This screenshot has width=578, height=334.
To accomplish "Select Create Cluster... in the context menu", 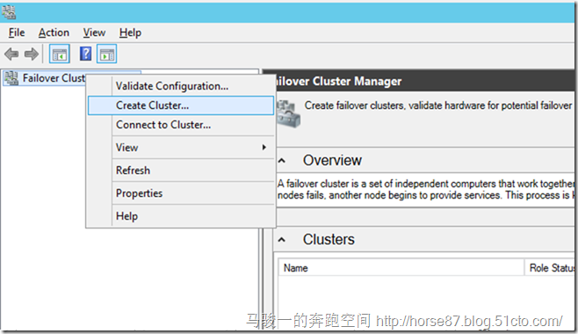I will click(x=181, y=105).
